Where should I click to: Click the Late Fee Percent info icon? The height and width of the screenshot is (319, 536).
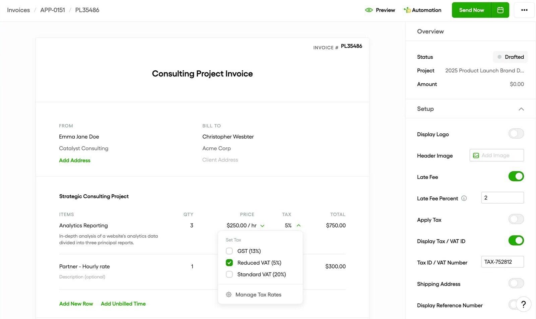(464, 198)
